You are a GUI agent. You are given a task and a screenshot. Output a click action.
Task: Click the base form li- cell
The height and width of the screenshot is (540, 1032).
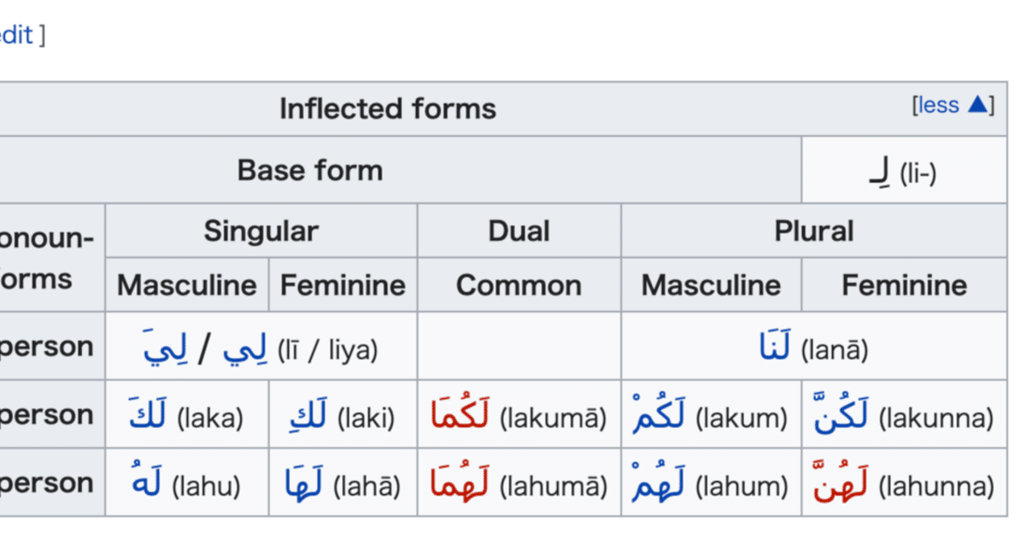click(x=903, y=172)
